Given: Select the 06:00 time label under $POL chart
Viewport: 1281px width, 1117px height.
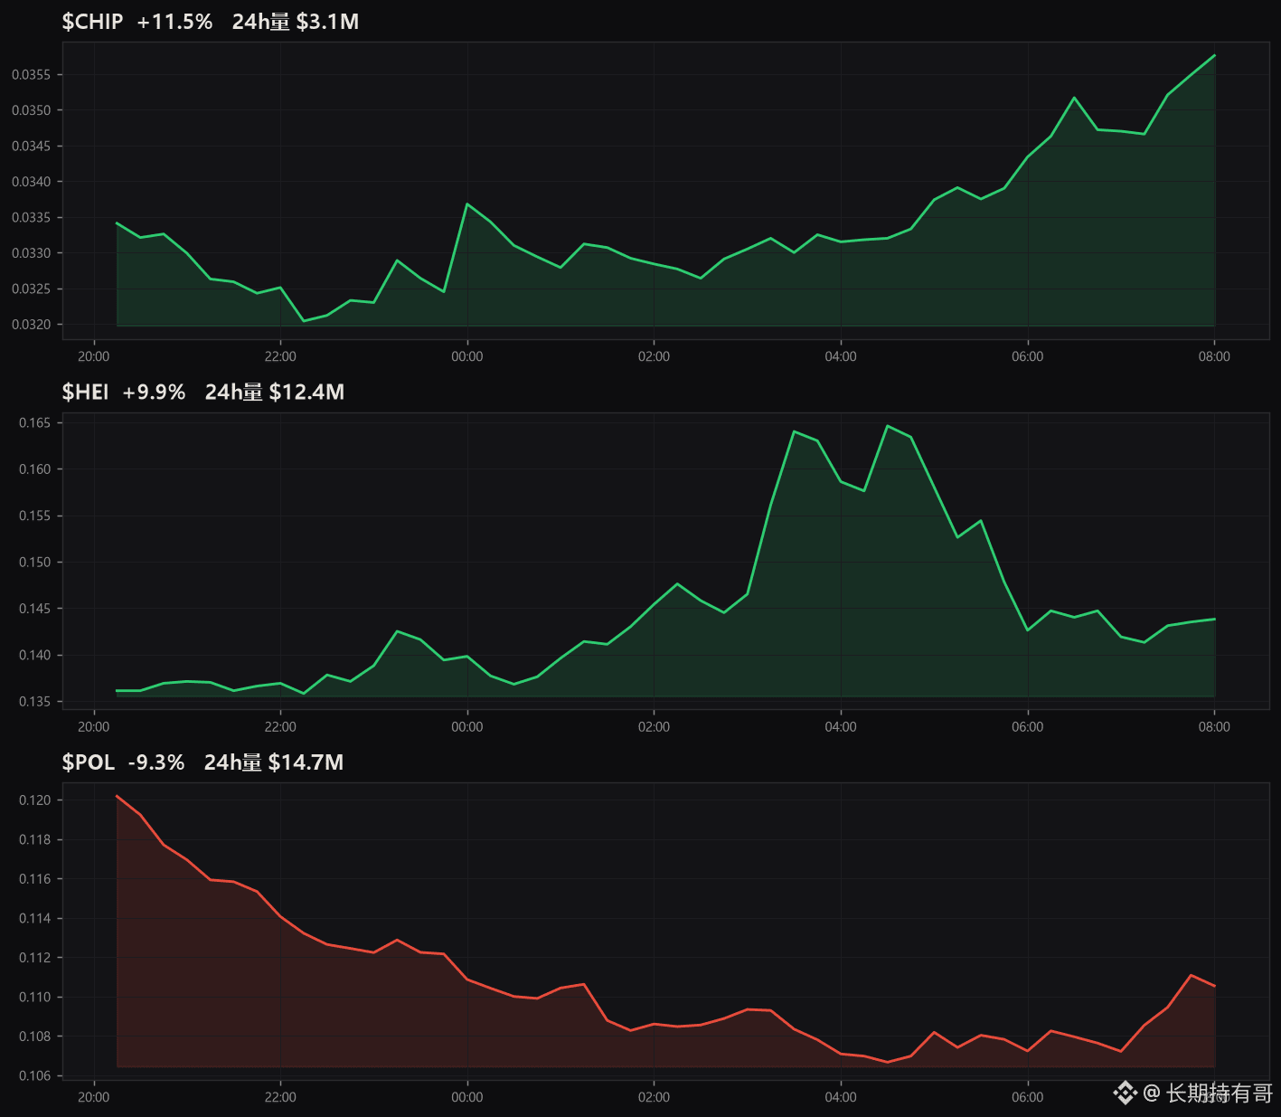Looking at the screenshot, I should [1028, 1097].
